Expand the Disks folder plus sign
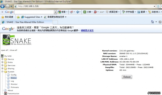Viewport: 162px width, 95px height. (2, 62)
